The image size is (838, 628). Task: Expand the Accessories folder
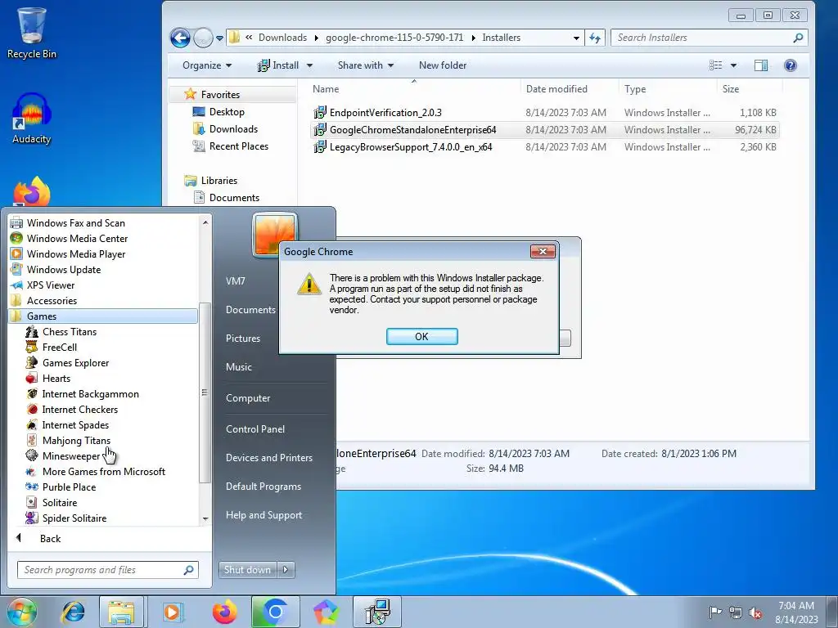coord(52,301)
